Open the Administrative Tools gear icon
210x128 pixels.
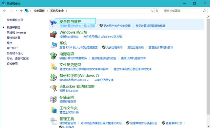click(x=53, y=121)
